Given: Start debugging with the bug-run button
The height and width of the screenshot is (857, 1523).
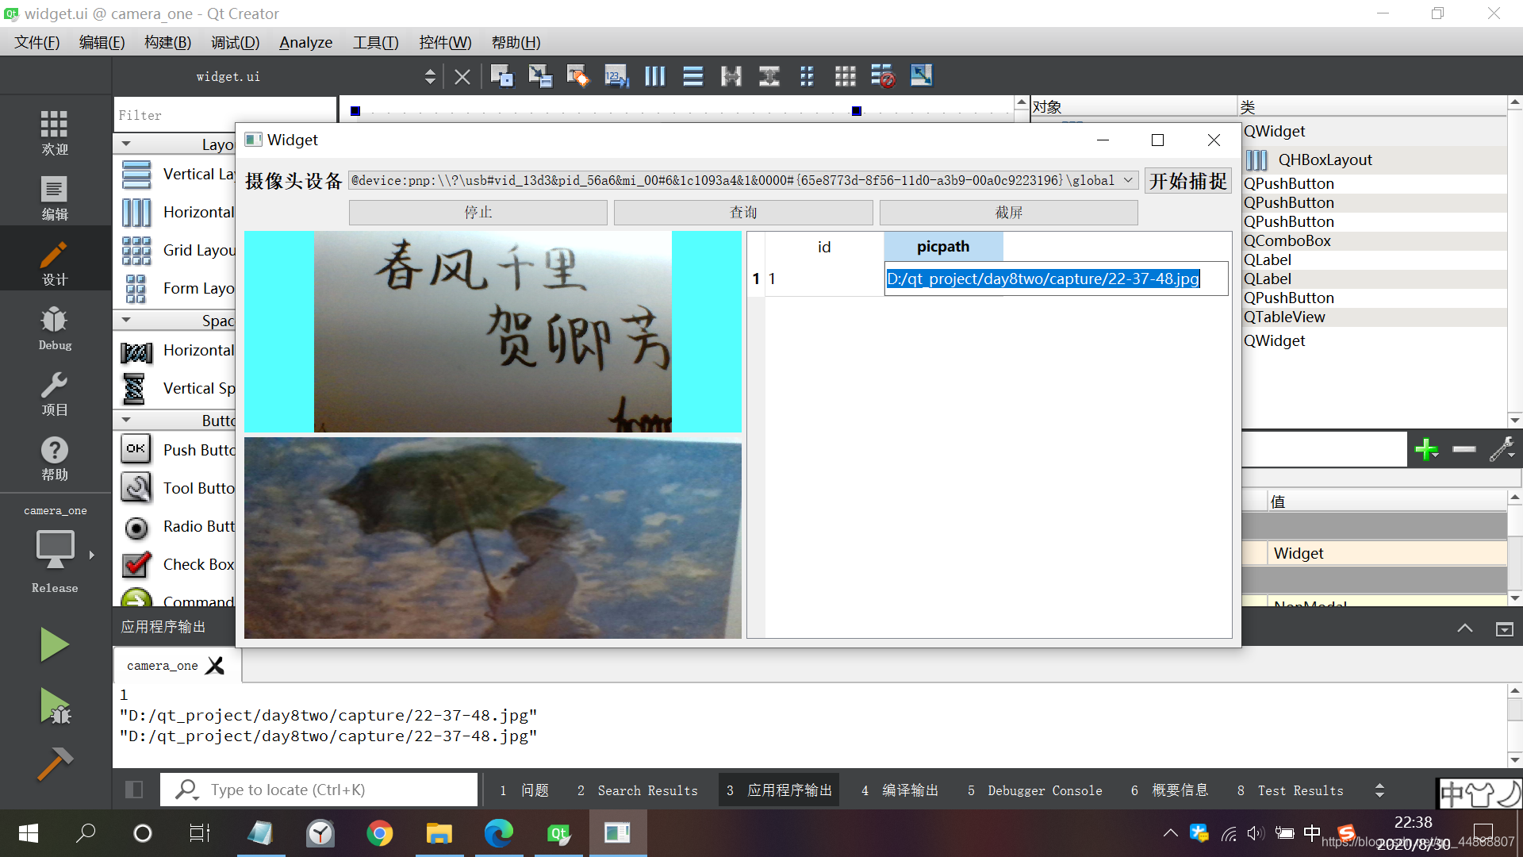Looking at the screenshot, I should click(x=54, y=705).
